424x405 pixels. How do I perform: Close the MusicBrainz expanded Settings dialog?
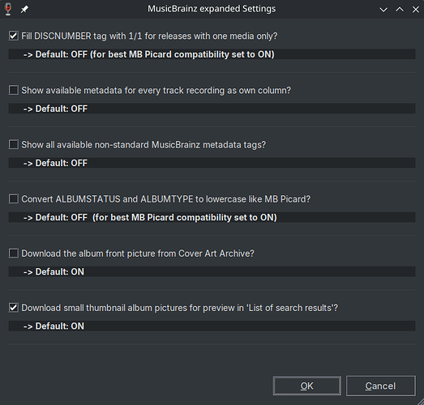click(416, 10)
